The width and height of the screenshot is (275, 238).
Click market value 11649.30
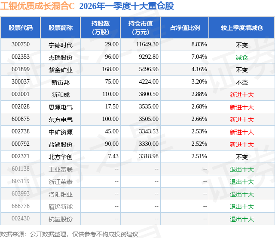(x=147, y=45)
